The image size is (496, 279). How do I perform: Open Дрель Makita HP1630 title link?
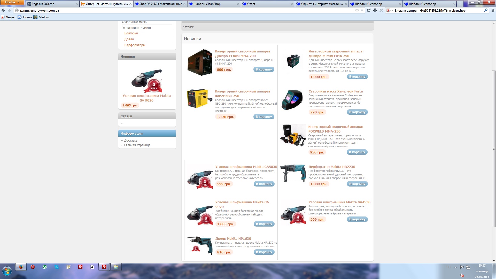pyautogui.click(x=233, y=239)
